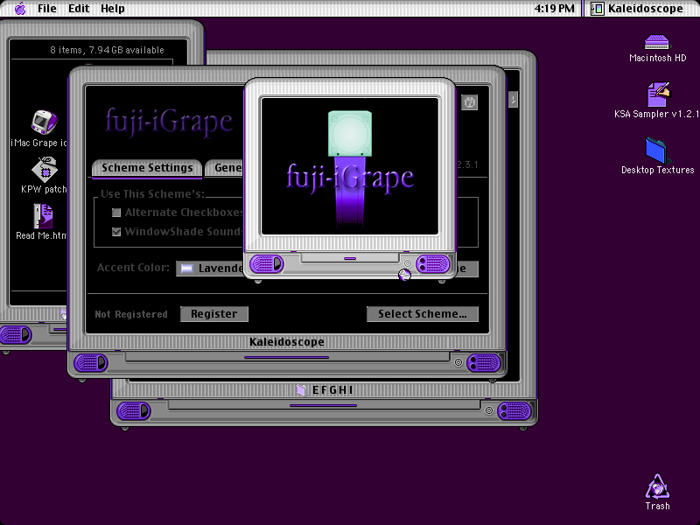The height and width of the screenshot is (525, 700).
Task: Click the "EFGHI" window title text
Action: (x=332, y=390)
